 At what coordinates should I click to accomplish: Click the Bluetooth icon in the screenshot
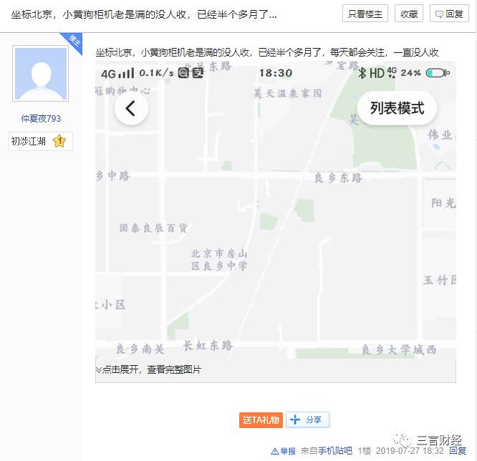362,73
